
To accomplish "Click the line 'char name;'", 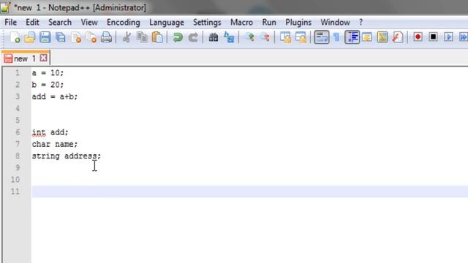I will tap(55, 144).
